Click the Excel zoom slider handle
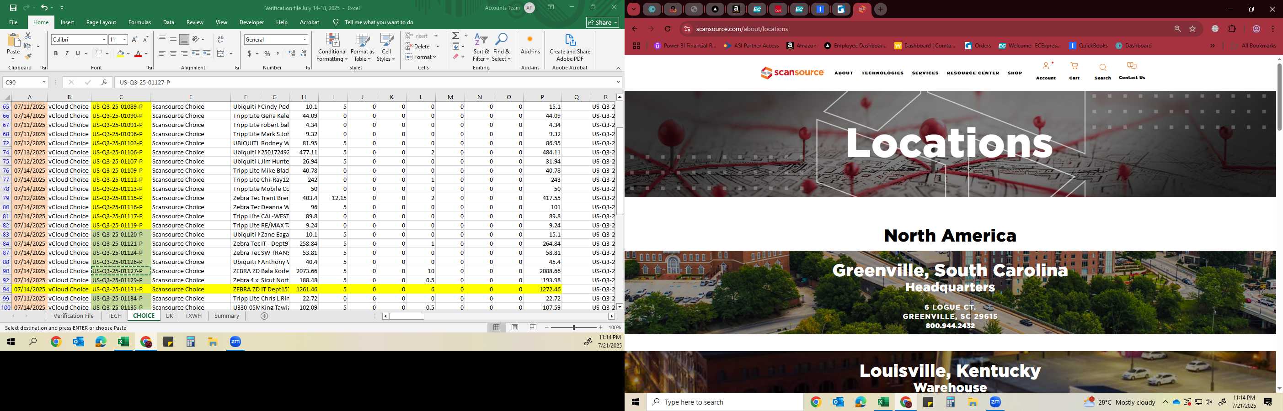This screenshot has width=1283, height=411. (574, 327)
